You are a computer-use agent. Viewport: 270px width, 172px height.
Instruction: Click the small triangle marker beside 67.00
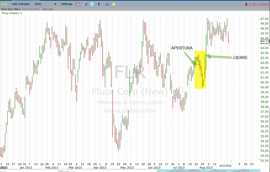click(x=259, y=19)
